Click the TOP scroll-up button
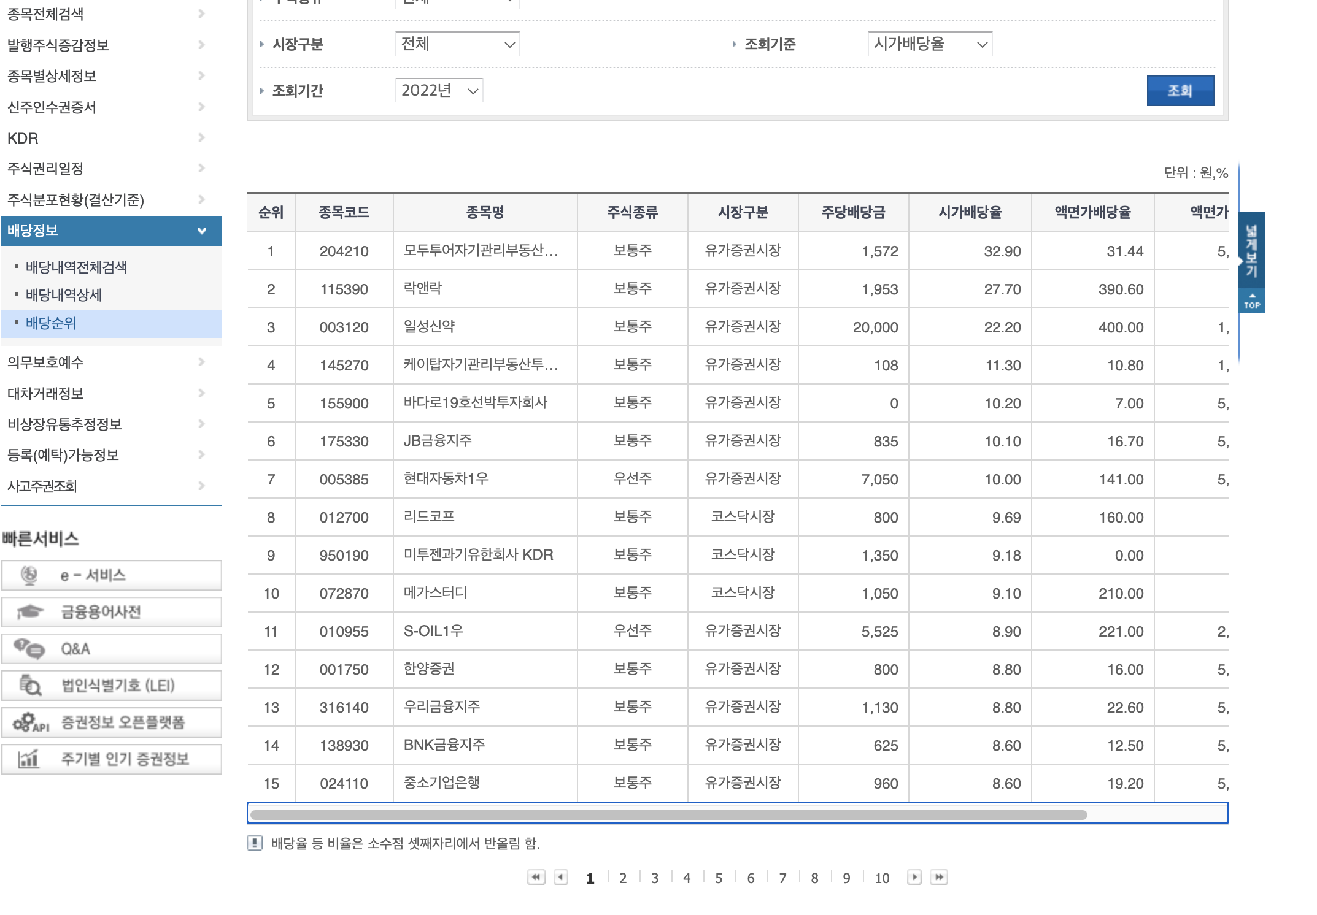 tap(1252, 301)
